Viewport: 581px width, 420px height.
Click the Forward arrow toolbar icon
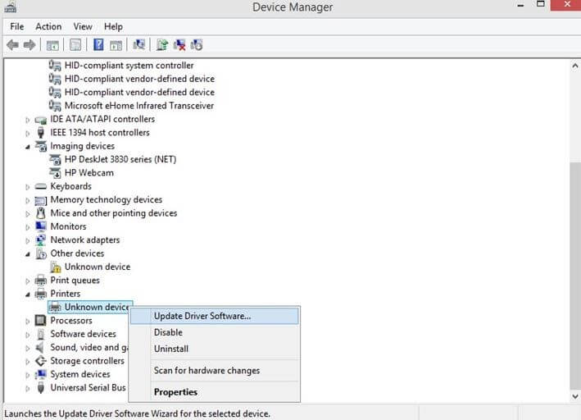[30, 45]
